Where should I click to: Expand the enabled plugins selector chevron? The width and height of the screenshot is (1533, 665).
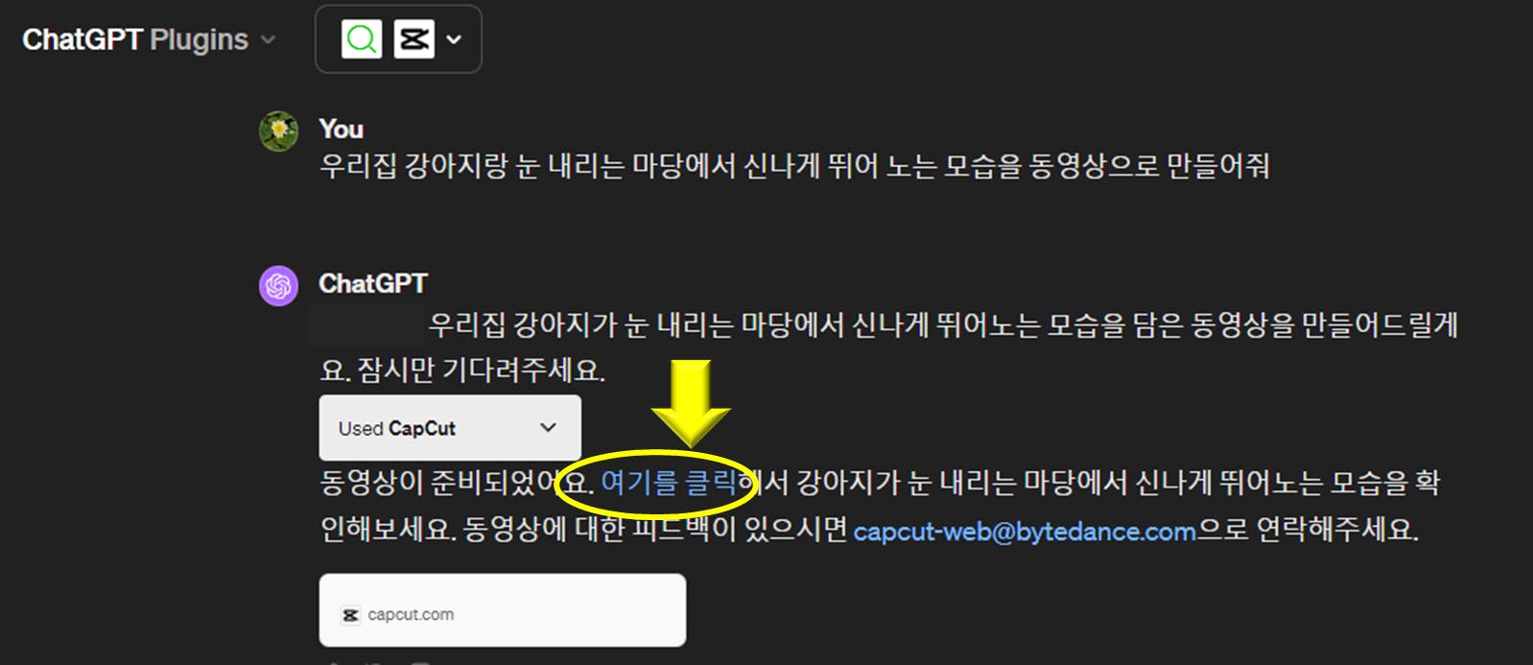(x=454, y=39)
